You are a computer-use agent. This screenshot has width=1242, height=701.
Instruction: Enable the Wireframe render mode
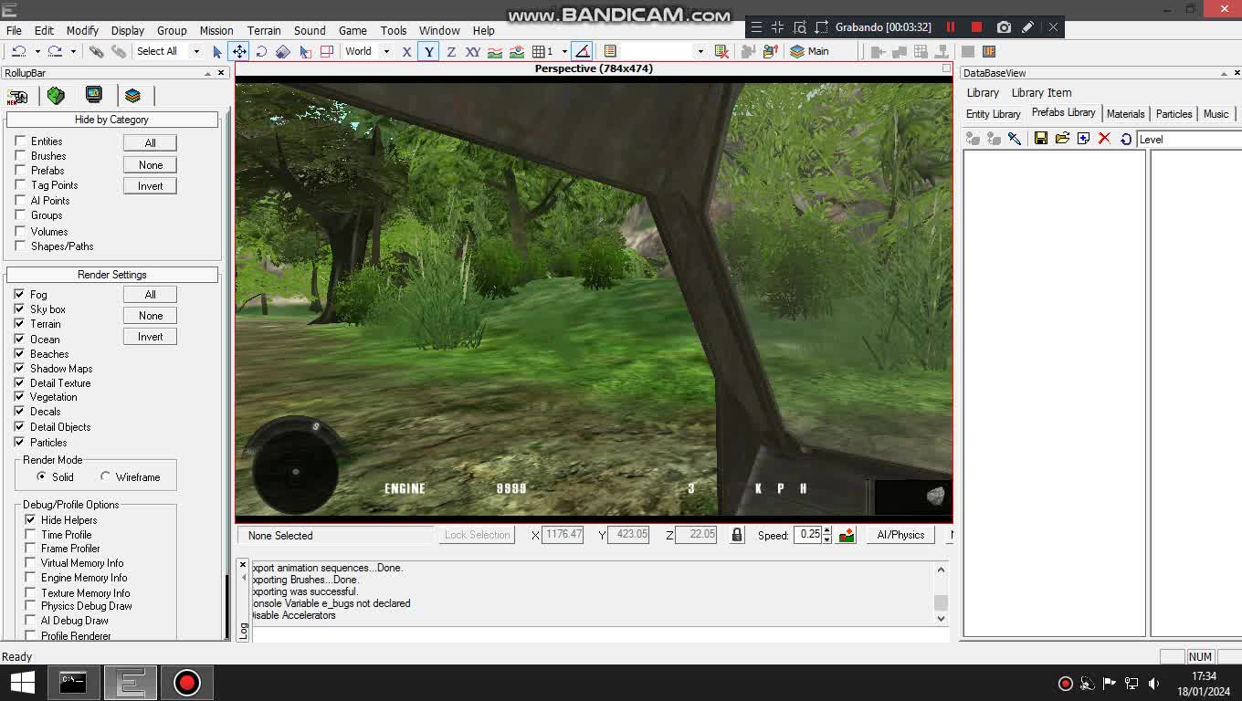[102, 476]
